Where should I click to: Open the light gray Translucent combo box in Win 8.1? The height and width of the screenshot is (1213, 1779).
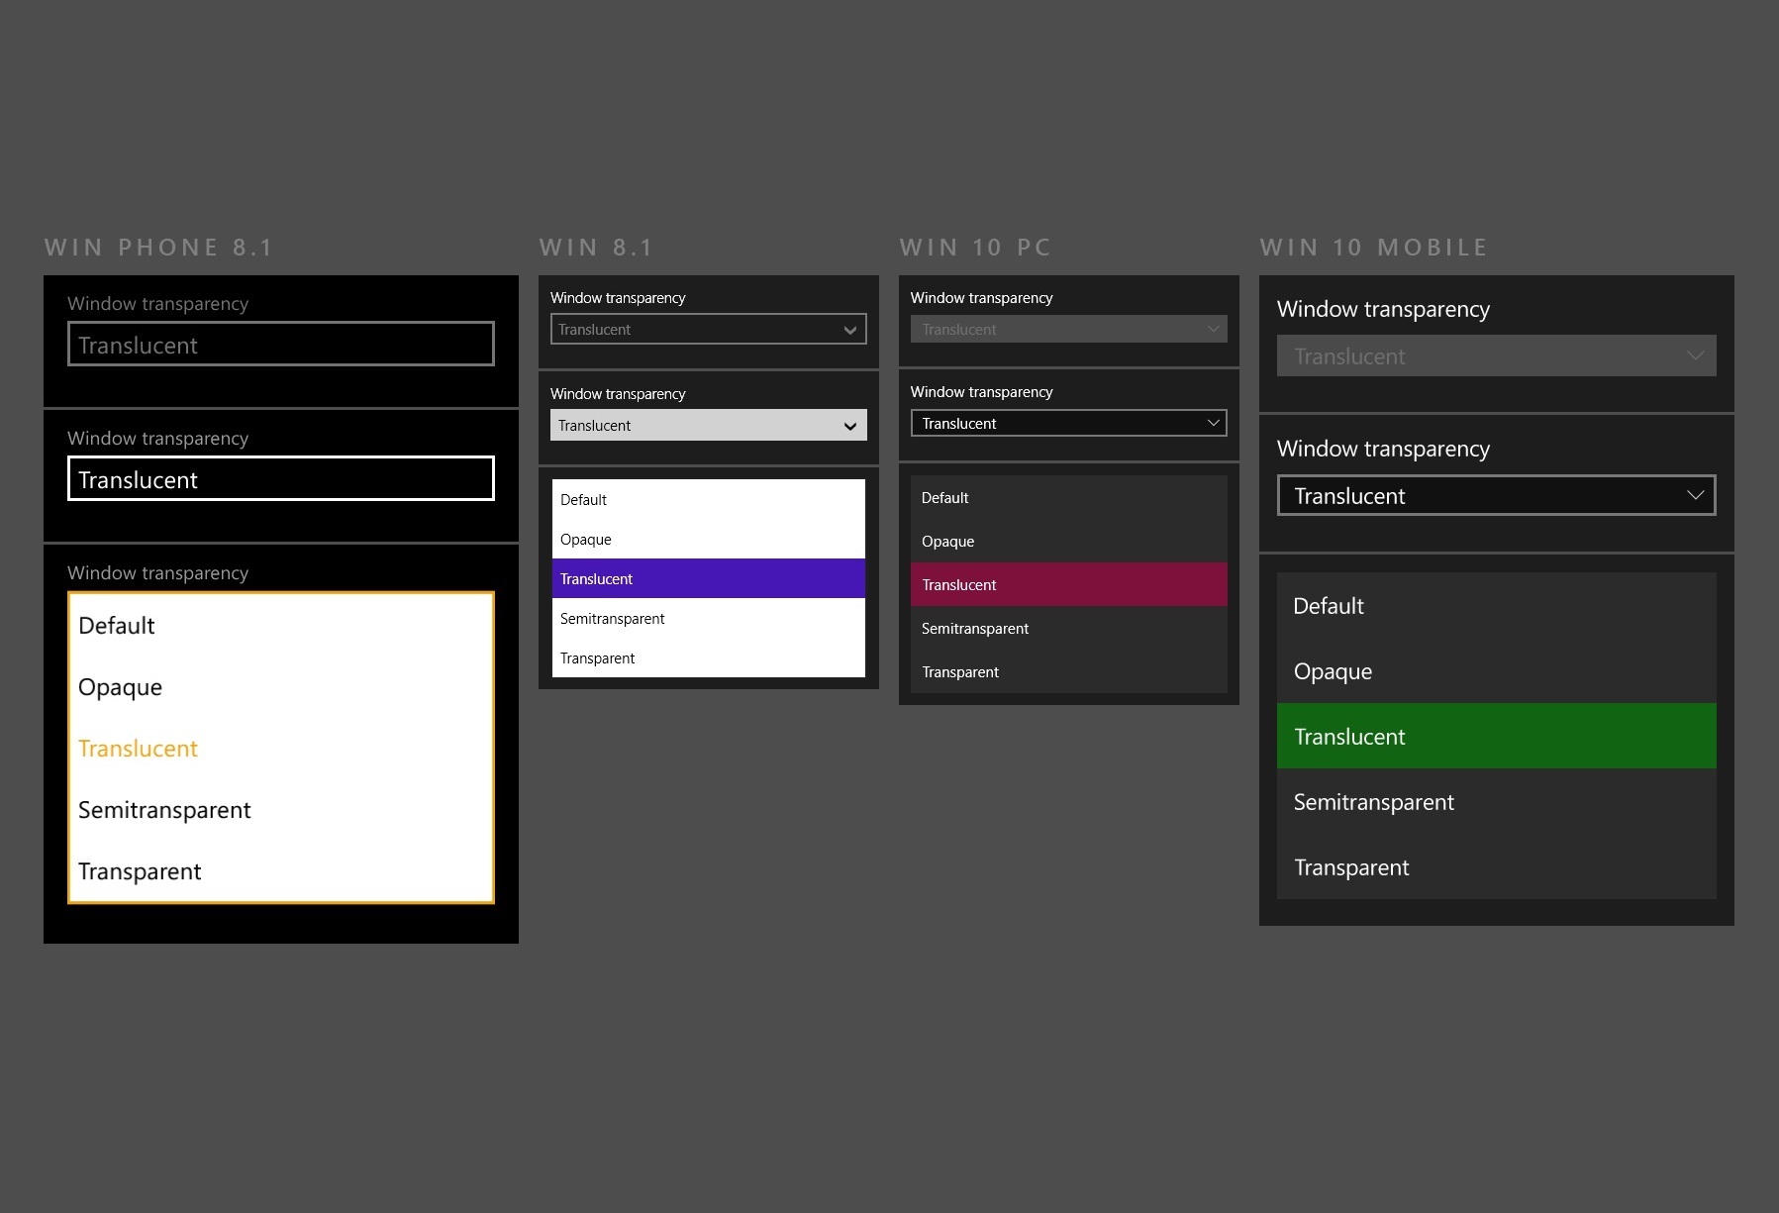coord(709,425)
